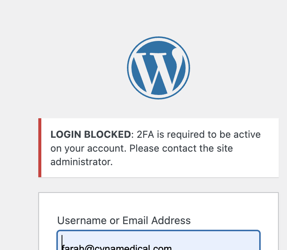The height and width of the screenshot is (250, 287).
Task: Click the "2FA" text in the error notice
Action: click(x=145, y=134)
